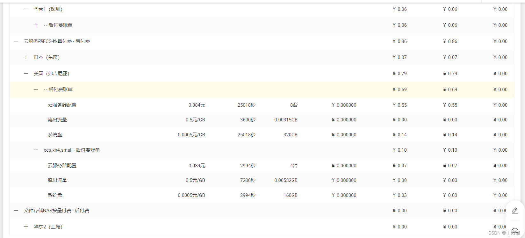Click 华东2（上海）label
The height and width of the screenshot is (238, 525).
[x=48, y=227]
